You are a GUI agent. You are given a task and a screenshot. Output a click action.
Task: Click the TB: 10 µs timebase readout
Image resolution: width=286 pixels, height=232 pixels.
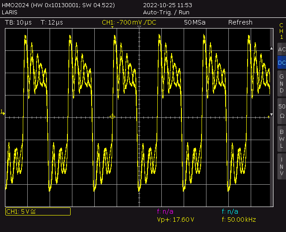pos(18,22)
